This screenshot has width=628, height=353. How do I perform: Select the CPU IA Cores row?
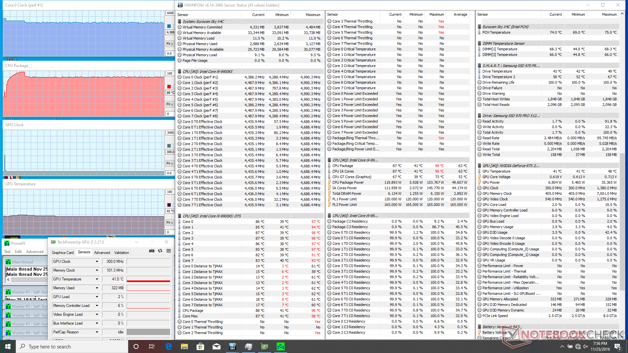pyautogui.click(x=398, y=171)
